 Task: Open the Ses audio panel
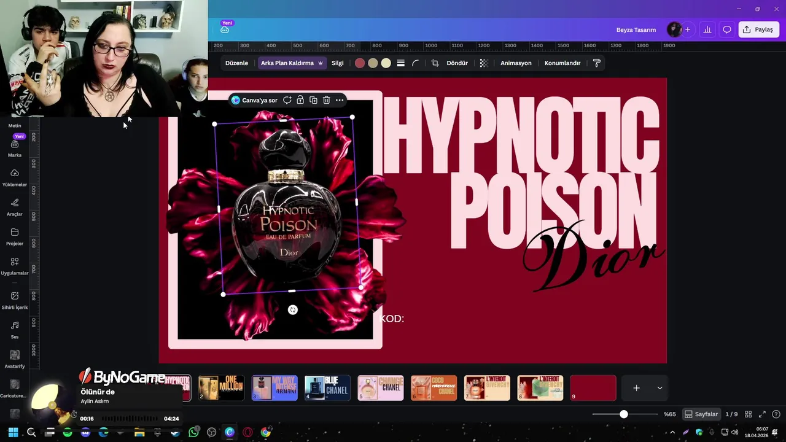click(15, 330)
